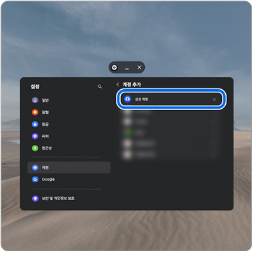Select the radio dot on 삼성 계정 row
253x253 pixels.
(x=214, y=99)
